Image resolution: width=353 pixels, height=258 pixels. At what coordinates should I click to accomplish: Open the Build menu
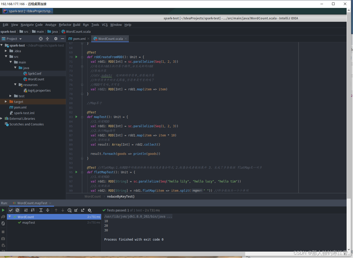click(x=77, y=25)
